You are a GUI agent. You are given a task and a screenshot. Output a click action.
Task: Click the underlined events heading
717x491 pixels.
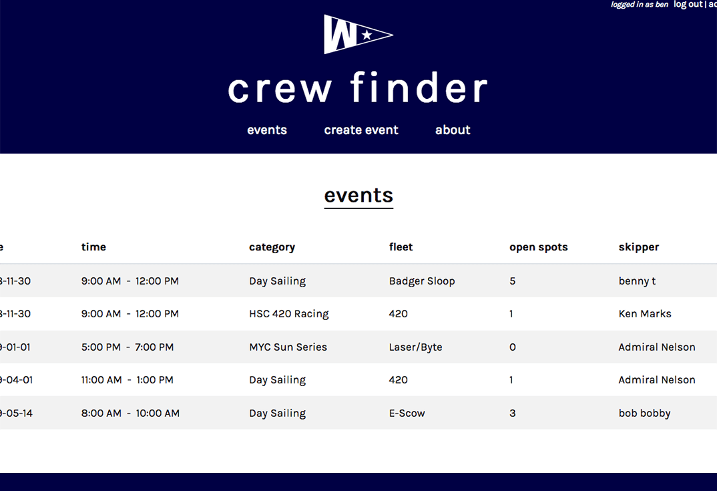click(358, 195)
